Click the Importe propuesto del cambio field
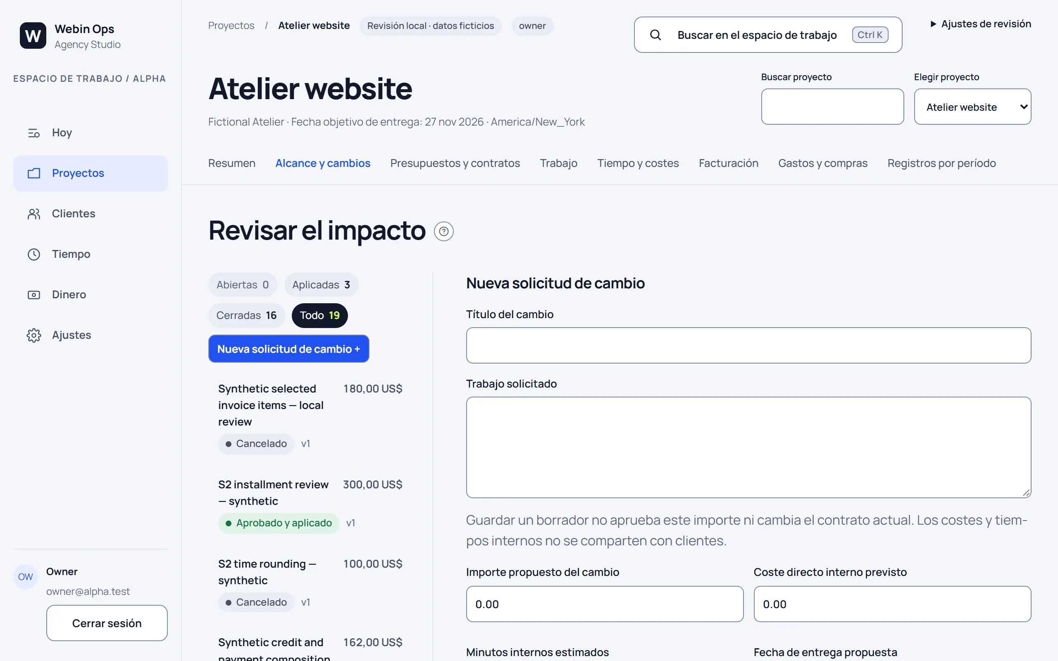 (x=605, y=604)
